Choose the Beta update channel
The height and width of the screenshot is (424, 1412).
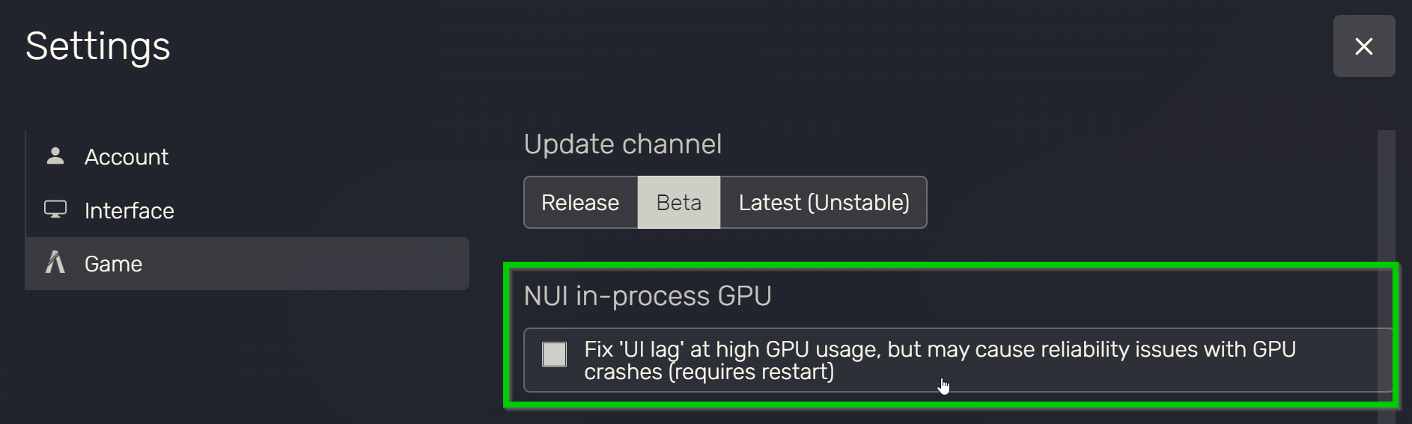pos(678,203)
